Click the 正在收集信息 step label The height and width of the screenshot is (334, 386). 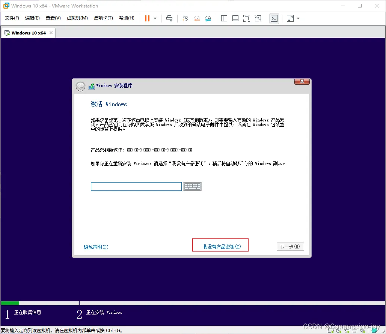click(x=27, y=312)
